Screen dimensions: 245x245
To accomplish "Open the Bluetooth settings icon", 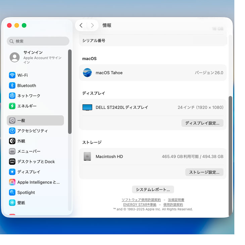I will tap(12, 86).
